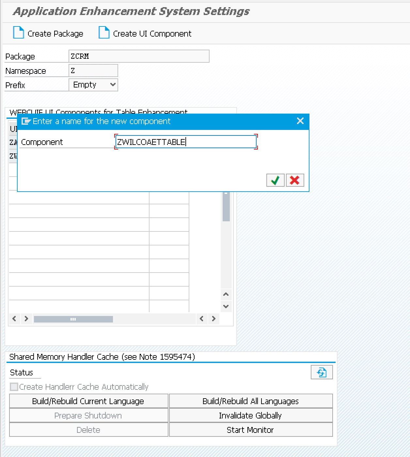
Task: Click the table's vertical scrollbar thumb
Action: click(226, 207)
